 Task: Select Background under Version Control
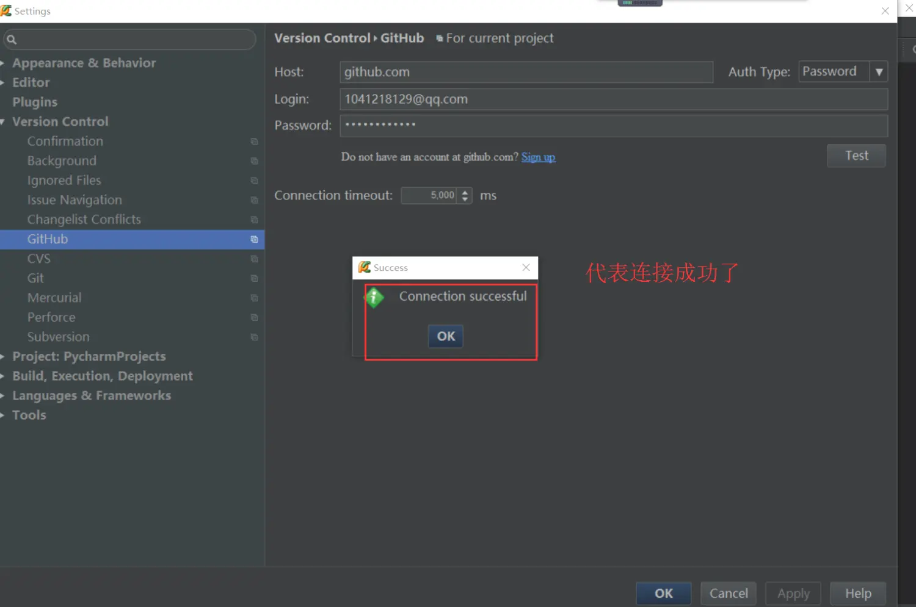pos(62,160)
